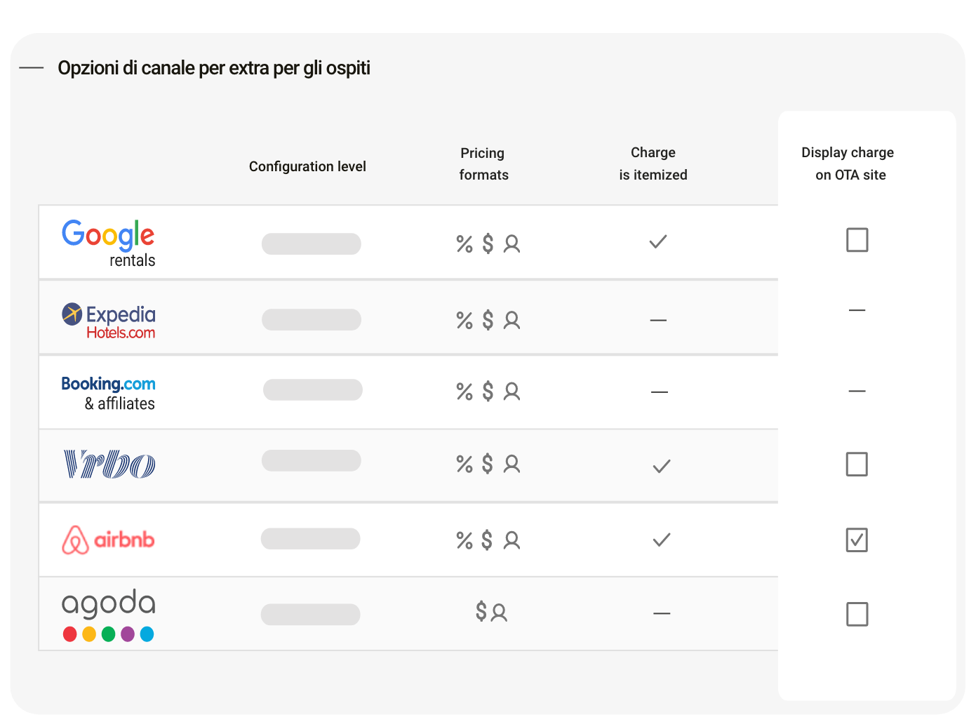Click the Expedia Hotels.com logo
Image resolution: width=976 pixels, height=715 pixels.
(109, 321)
